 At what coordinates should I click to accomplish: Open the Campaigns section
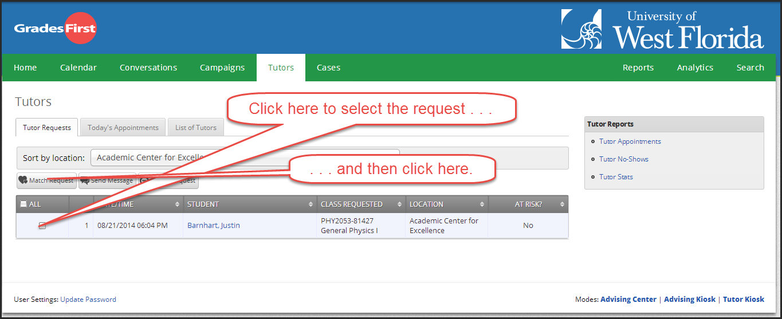pos(222,68)
